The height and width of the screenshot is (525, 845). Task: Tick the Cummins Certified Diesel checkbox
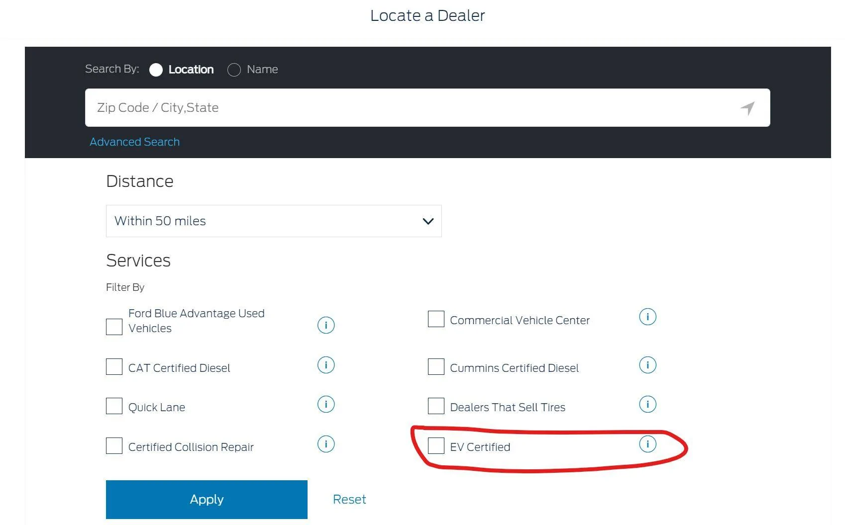tap(436, 366)
